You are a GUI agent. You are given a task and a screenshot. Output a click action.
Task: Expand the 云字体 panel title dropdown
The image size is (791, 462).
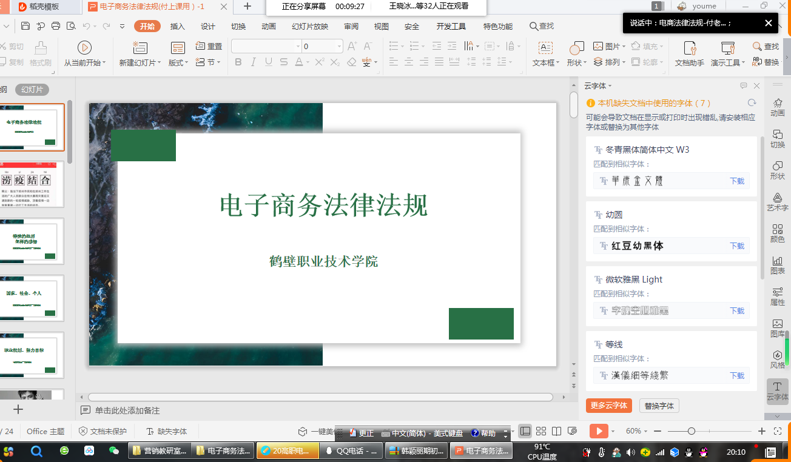tap(610, 86)
